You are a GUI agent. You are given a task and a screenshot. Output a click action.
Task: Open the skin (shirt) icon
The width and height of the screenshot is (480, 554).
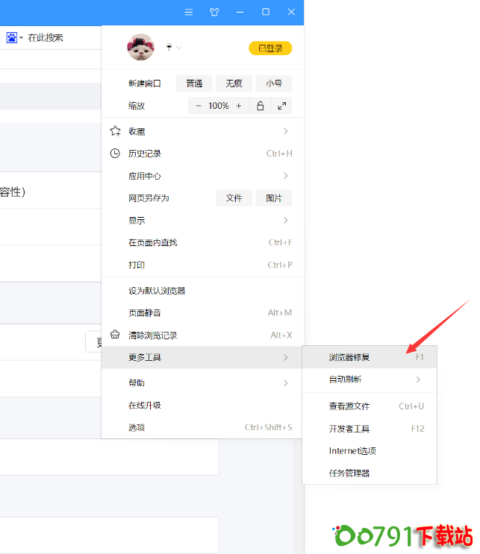coord(214,12)
